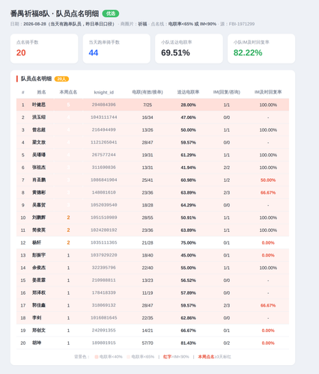
Task: Click knight_id 1043111744
Action: pyautogui.click(x=104, y=117)
